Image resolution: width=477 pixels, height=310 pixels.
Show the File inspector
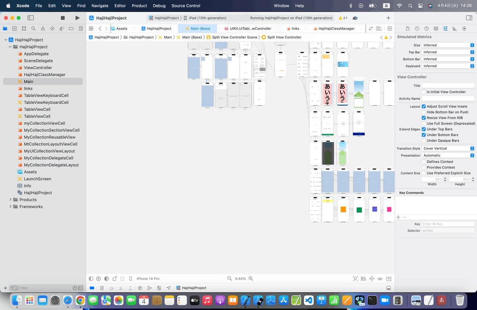click(407, 29)
